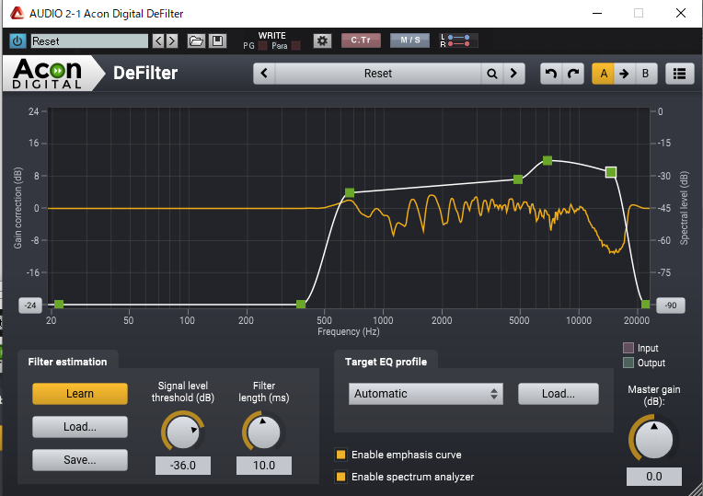Select the peak EQ node near 7000 Hz
The width and height of the screenshot is (703, 496).
tap(547, 160)
